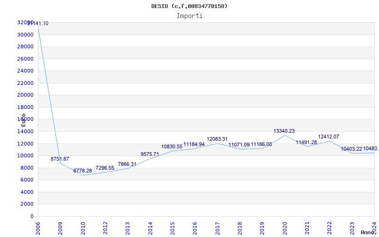Click the 2006 year axis label
Viewport: 379px width, 237px height.
tap(38, 228)
